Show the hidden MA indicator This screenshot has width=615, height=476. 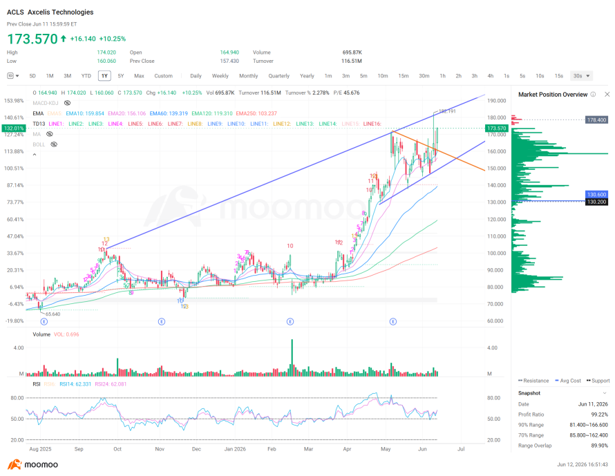click(50, 134)
